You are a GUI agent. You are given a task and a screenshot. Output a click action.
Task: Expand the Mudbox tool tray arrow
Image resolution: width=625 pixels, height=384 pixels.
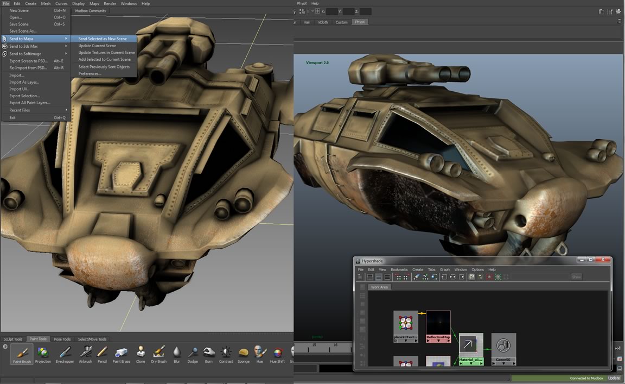[5, 347]
